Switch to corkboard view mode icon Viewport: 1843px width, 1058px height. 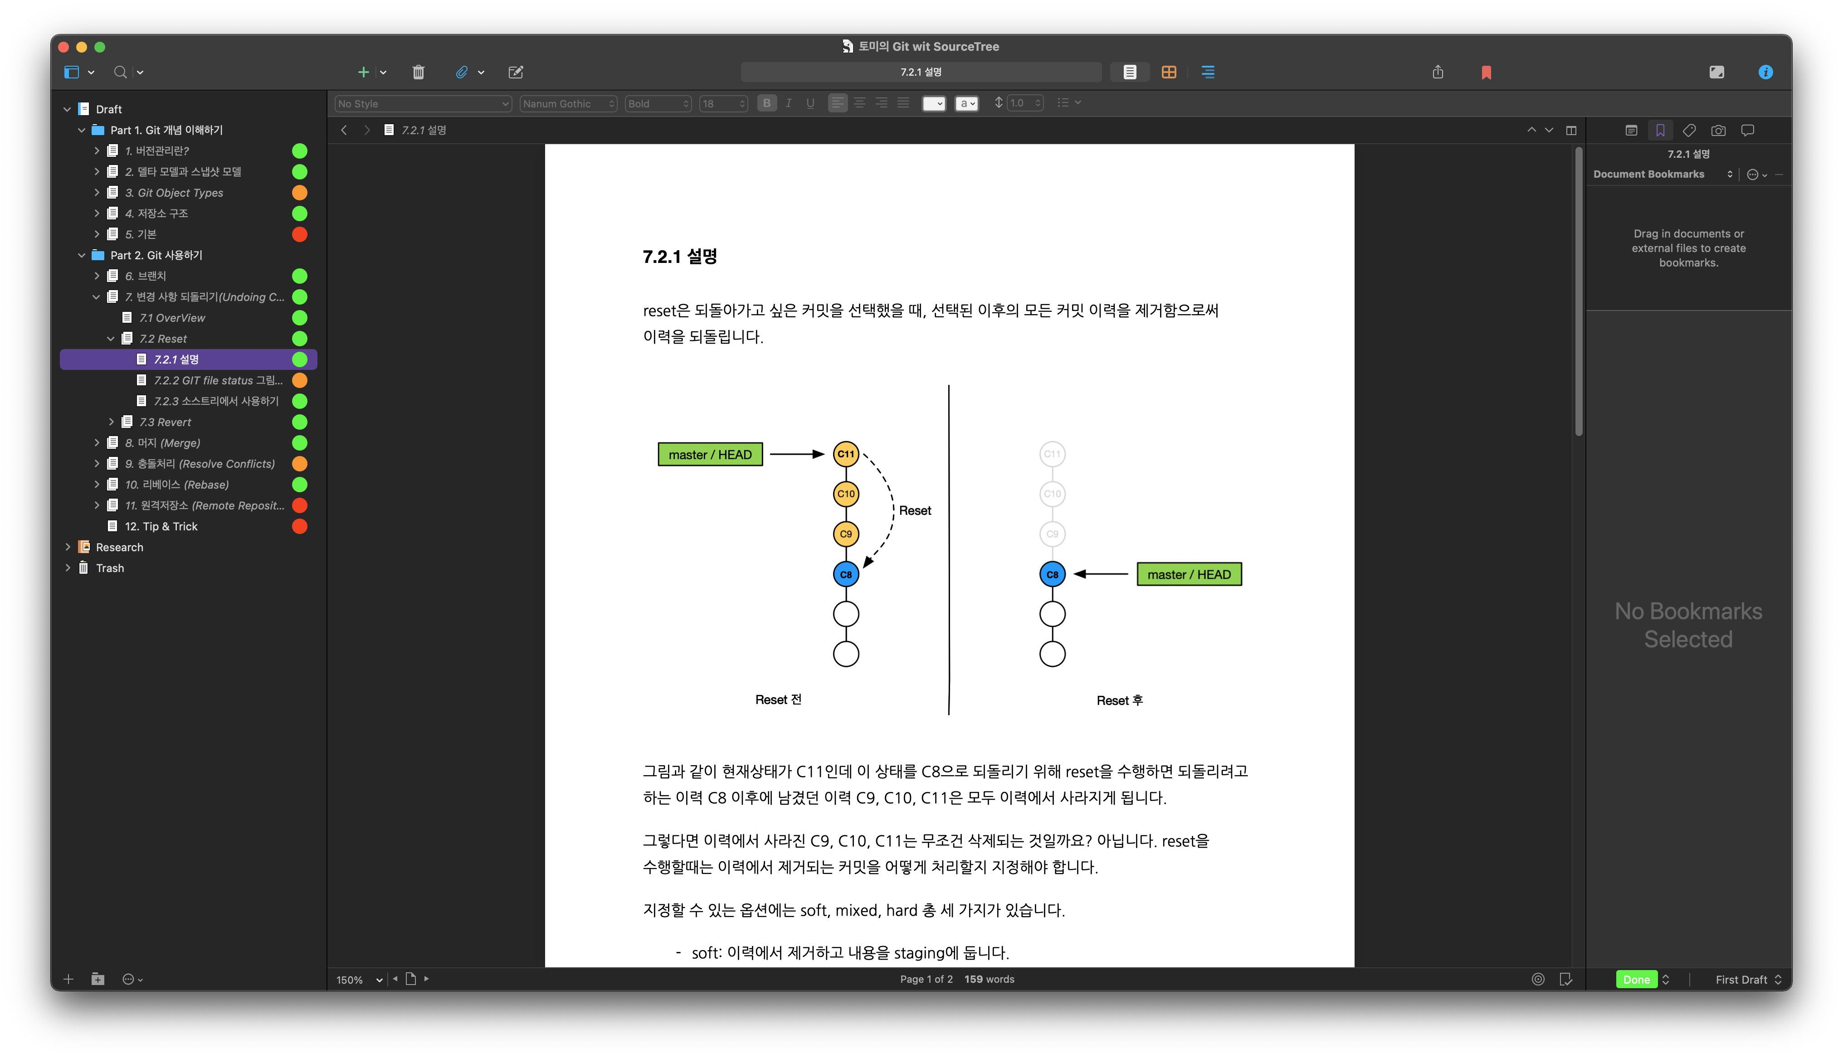click(1169, 72)
